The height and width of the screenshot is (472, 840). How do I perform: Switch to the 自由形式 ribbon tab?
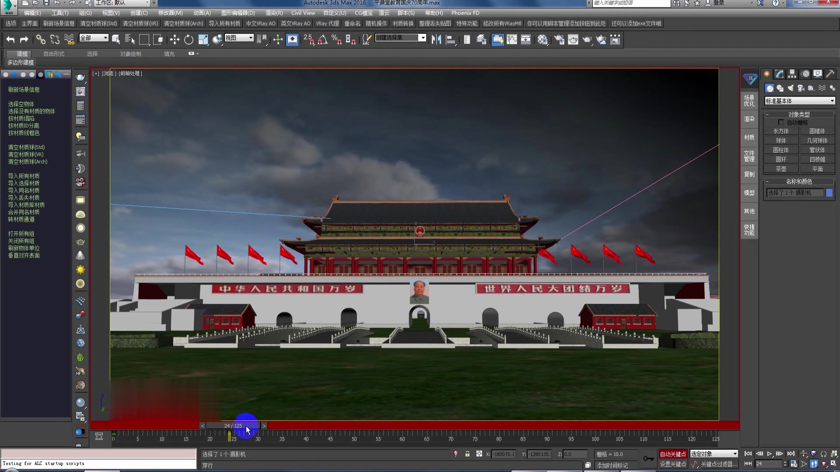[x=53, y=53]
